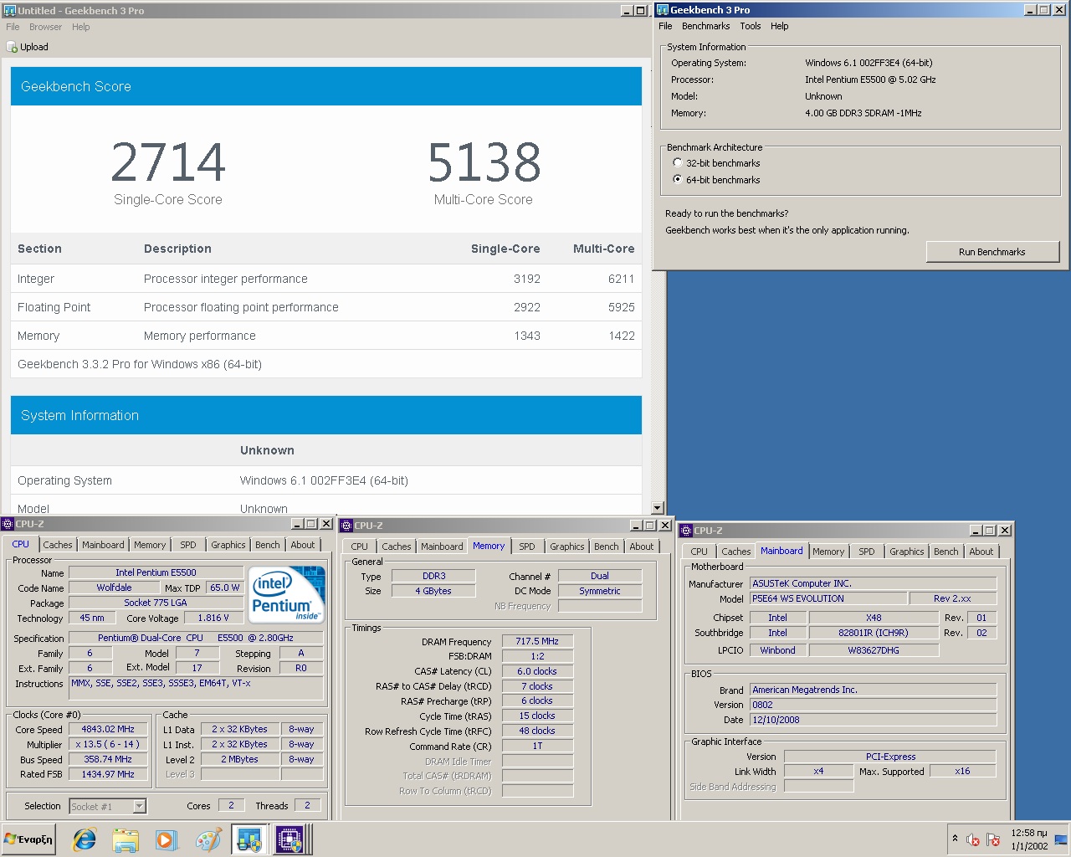Click the Run Benchmarks button
This screenshot has width=1071, height=857.
coord(992,252)
